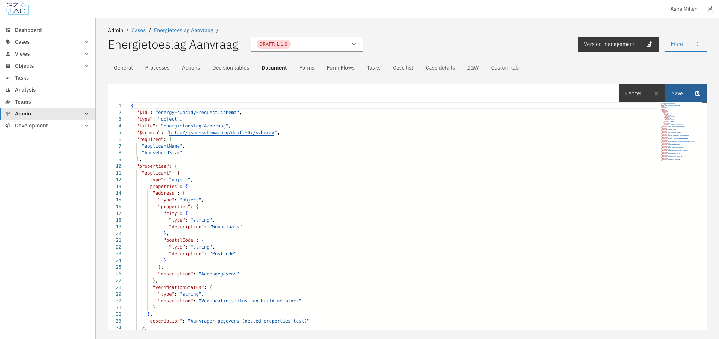Open the json-schema.org draft-07 URL

point(222,133)
